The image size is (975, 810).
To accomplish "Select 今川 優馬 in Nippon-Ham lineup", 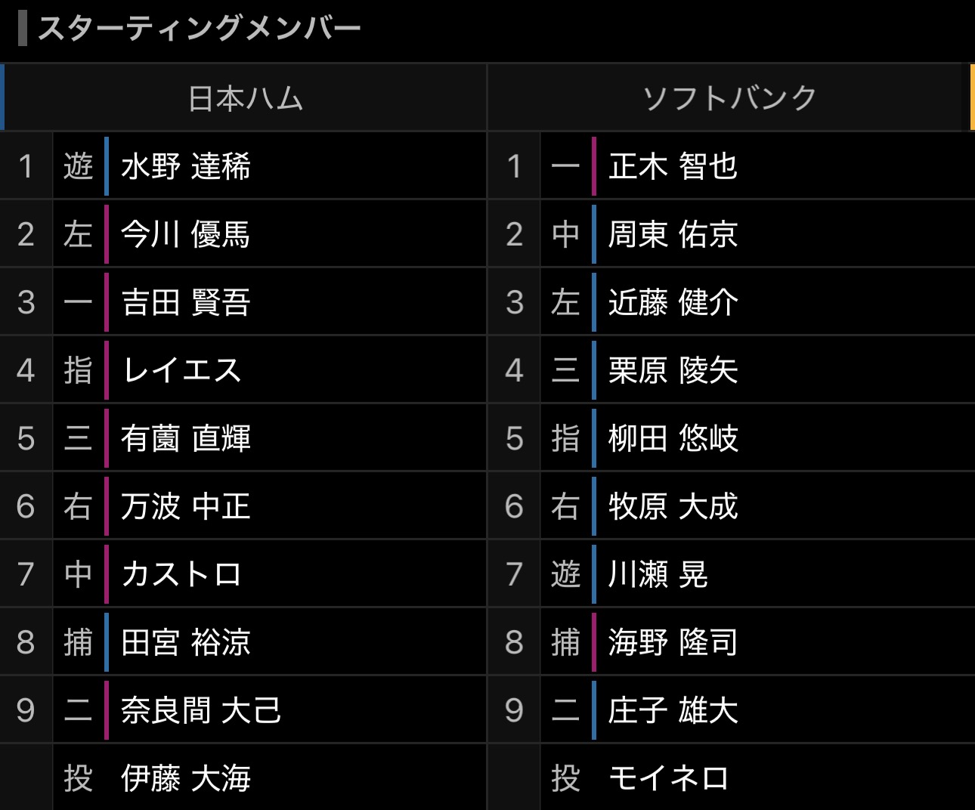I will [x=185, y=234].
